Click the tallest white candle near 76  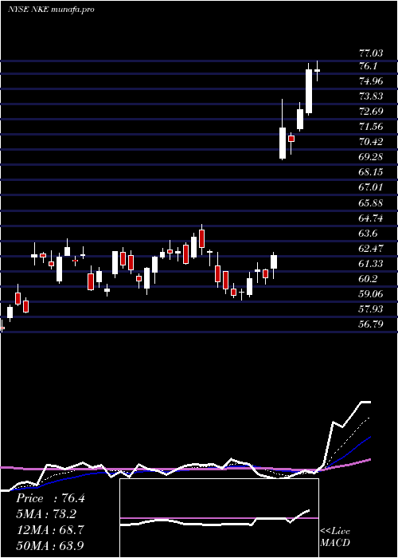point(309,89)
